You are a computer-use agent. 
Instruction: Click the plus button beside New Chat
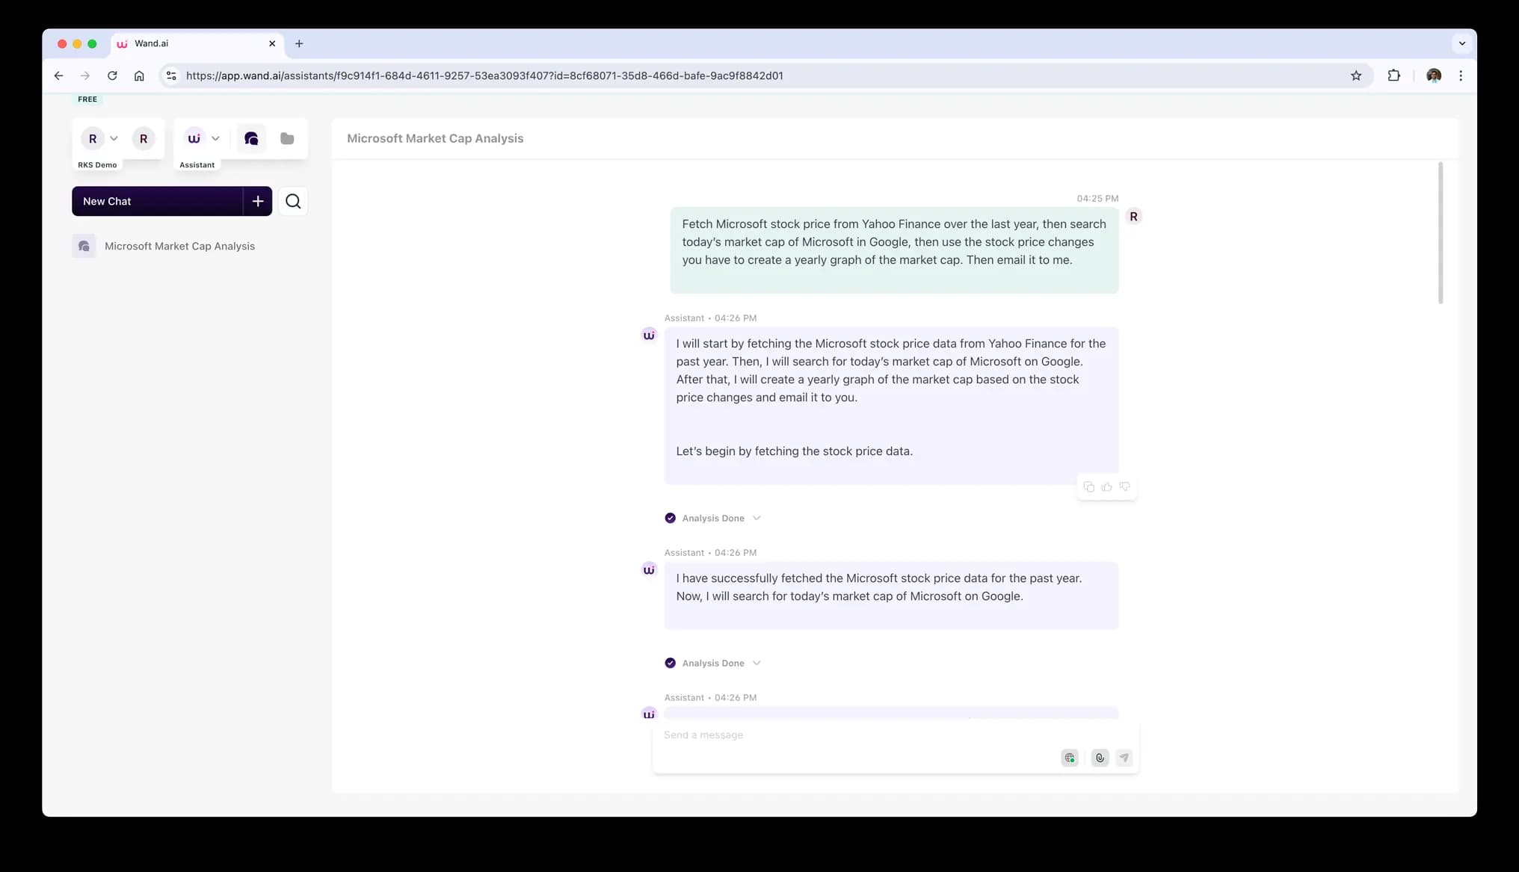click(x=258, y=201)
